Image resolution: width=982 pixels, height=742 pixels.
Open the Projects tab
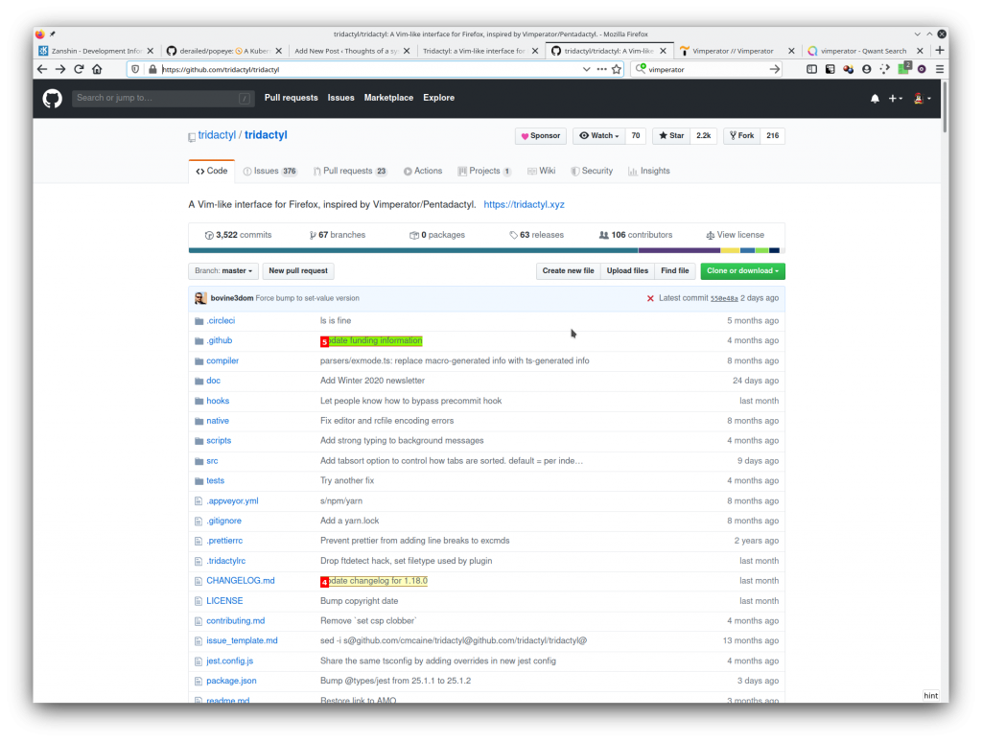click(x=484, y=171)
